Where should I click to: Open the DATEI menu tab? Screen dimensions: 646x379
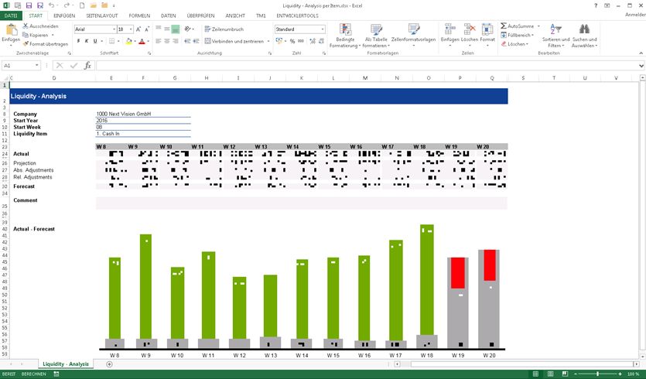click(12, 15)
